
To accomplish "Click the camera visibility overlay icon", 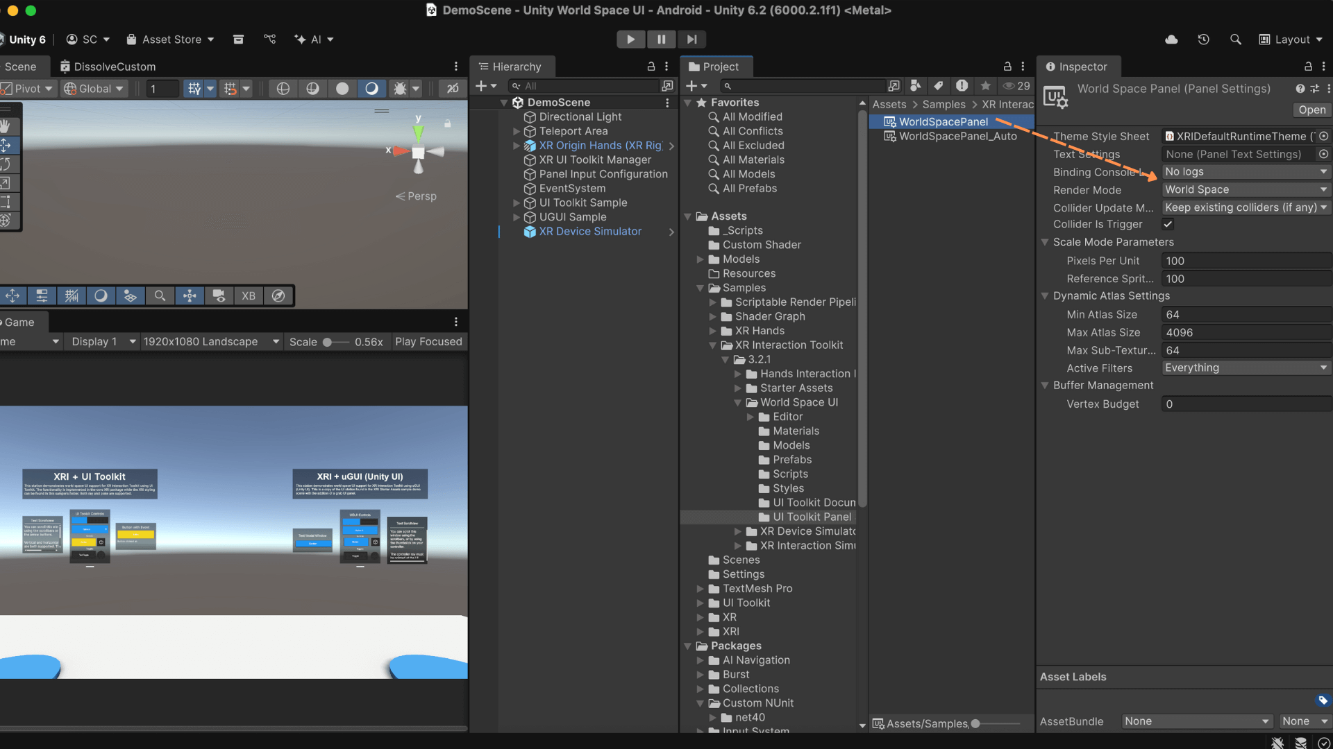I will pos(219,296).
